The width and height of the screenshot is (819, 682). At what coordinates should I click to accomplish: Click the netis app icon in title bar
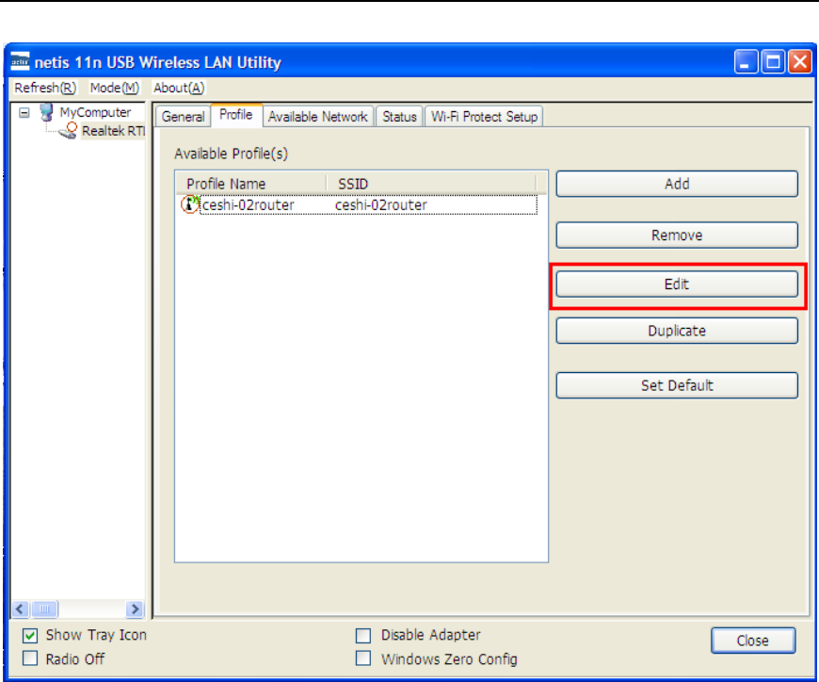22,63
